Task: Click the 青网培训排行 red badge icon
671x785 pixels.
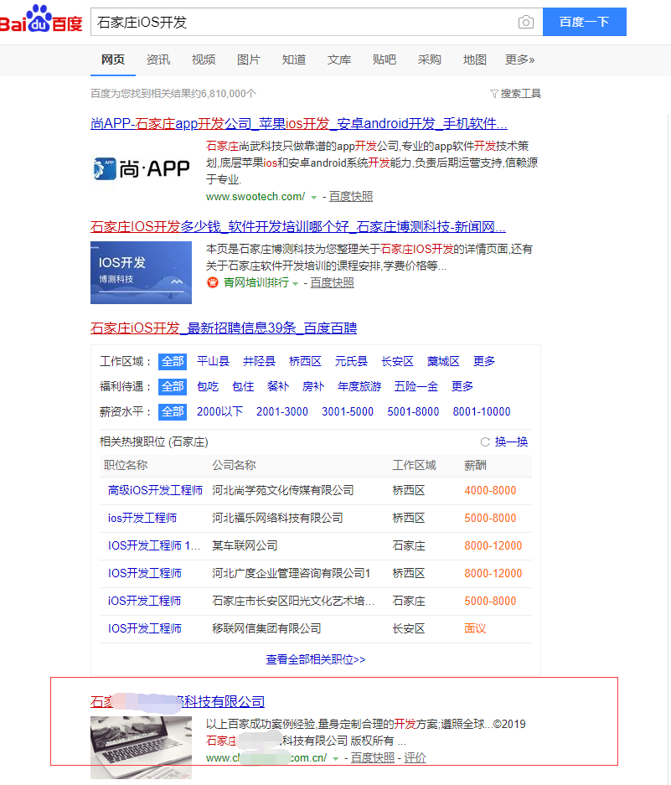Action: coord(213,283)
